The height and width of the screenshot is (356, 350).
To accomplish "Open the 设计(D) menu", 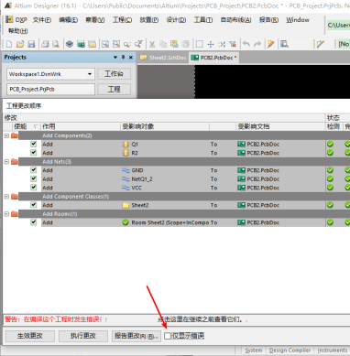I will pyautogui.click(x=176, y=20).
